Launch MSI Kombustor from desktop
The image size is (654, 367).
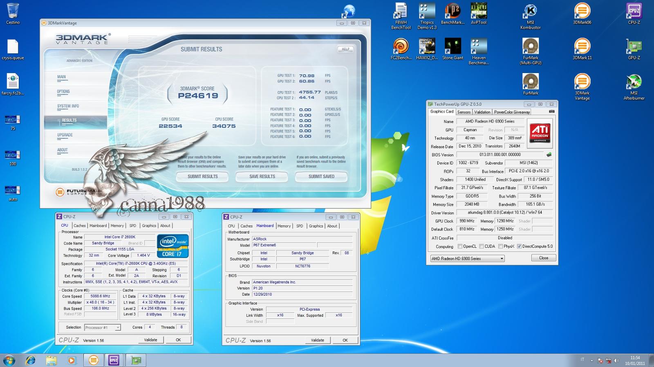(x=531, y=16)
